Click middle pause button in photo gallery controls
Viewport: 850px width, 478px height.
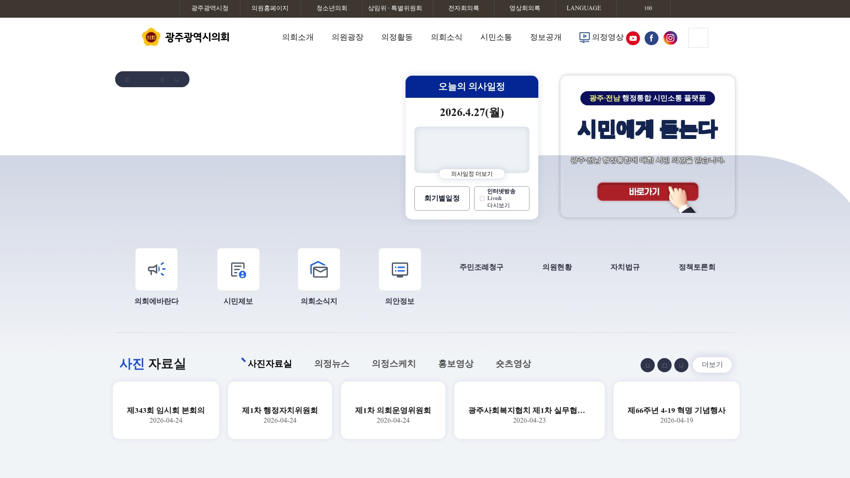pos(664,365)
